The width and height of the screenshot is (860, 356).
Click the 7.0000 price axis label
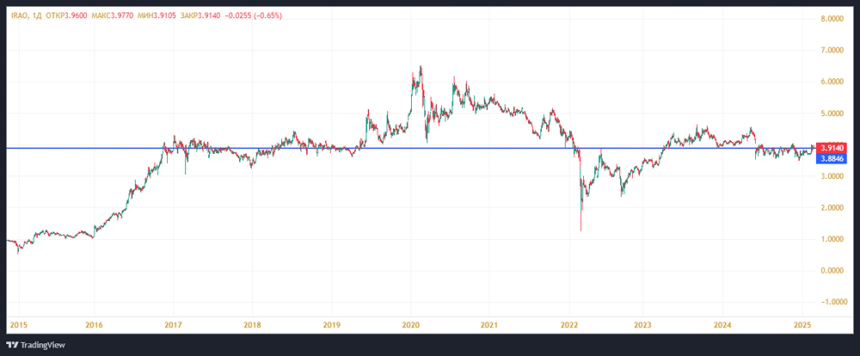pos(832,50)
